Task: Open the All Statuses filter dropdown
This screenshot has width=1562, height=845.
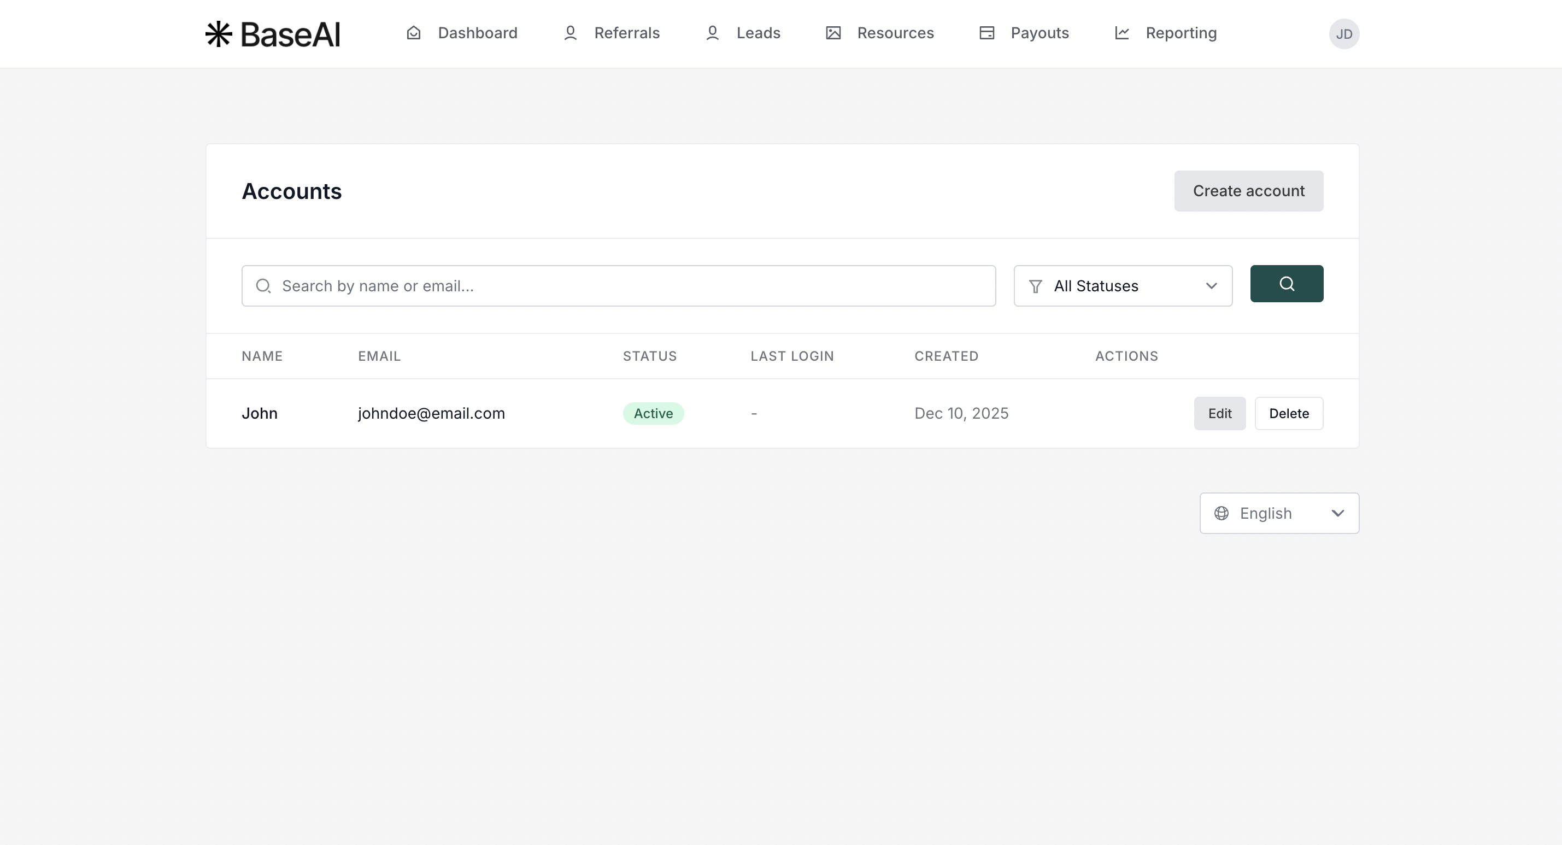Action: (1123, 286)
